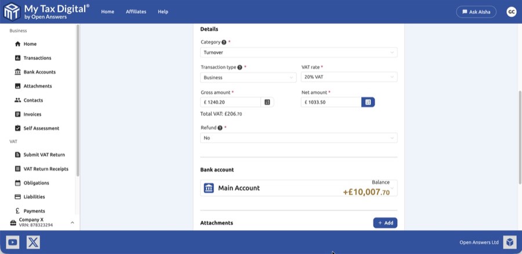Open Contacts in the sidebar

pyautogui.click(x=33, y=100)
